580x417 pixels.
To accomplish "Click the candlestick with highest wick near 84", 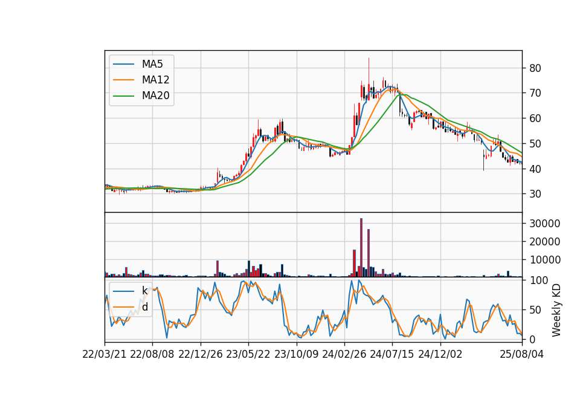I will (x=369, y=79).
